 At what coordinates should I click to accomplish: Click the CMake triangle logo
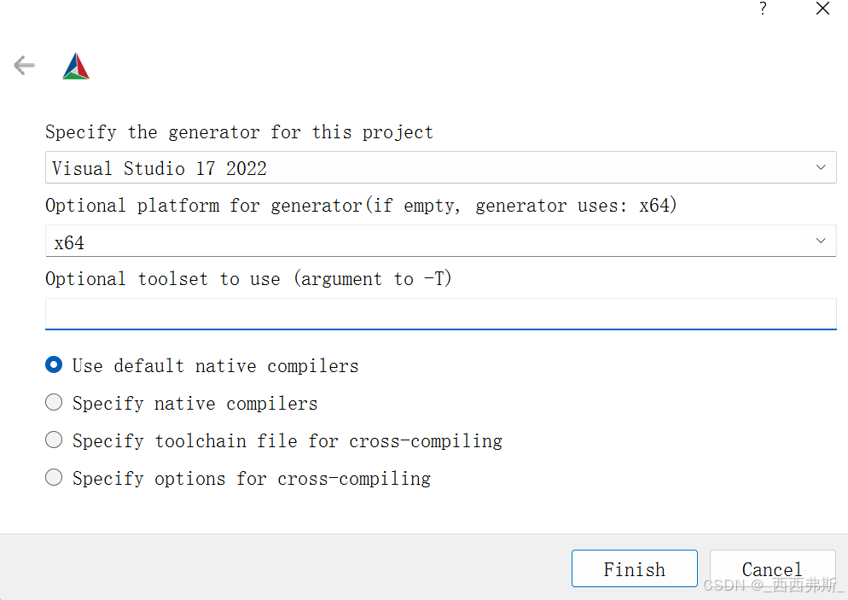pos(76,67)
